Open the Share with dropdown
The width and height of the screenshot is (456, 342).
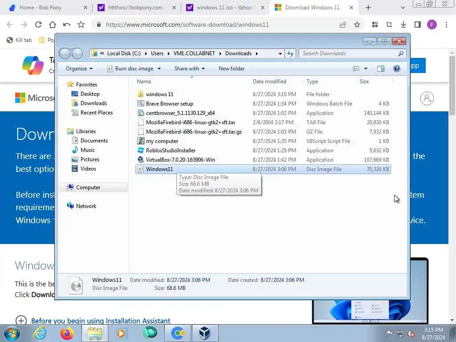click(190, 69)
